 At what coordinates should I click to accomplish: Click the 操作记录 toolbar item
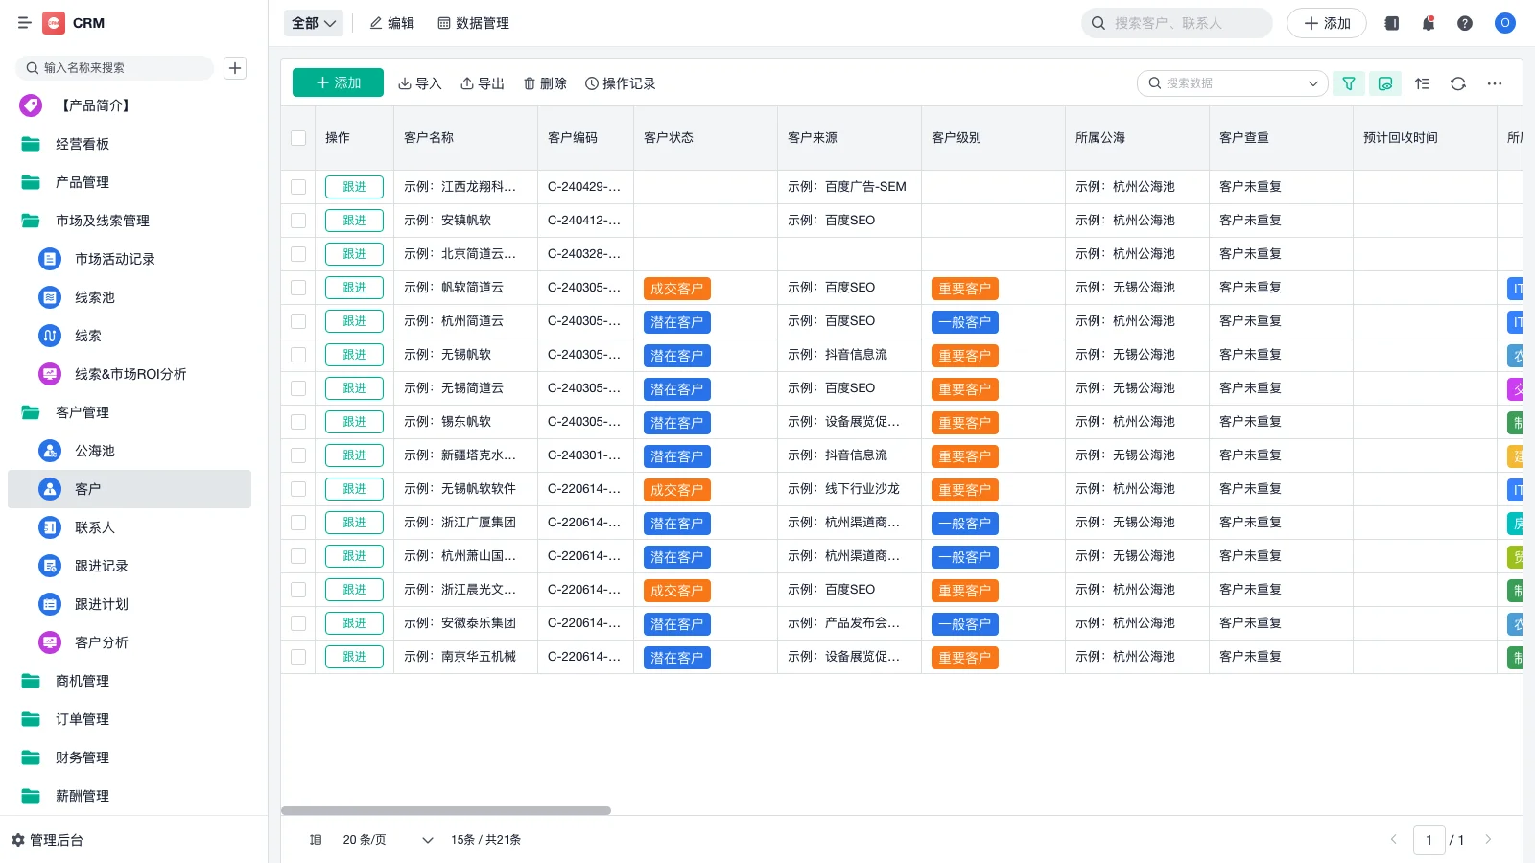click(621, 83)
